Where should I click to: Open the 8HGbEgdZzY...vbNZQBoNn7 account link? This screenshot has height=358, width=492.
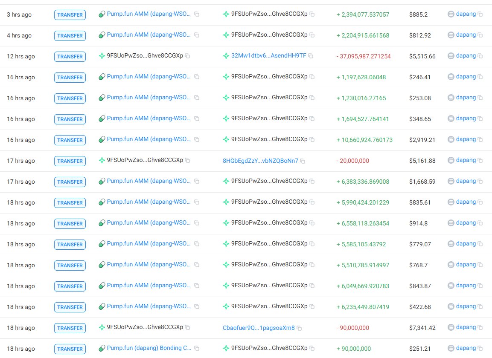click(260, 161)
